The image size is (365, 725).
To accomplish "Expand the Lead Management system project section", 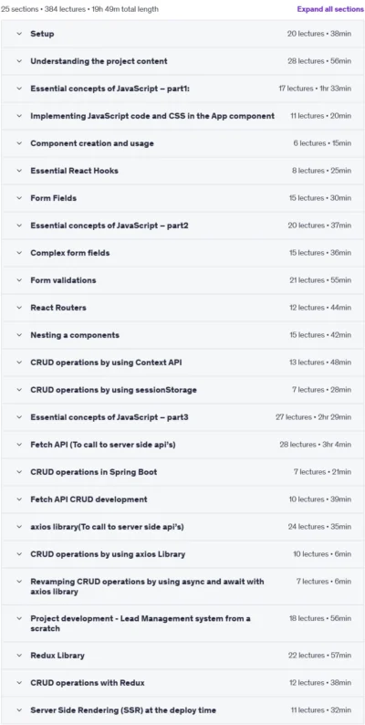I will 182,624.
